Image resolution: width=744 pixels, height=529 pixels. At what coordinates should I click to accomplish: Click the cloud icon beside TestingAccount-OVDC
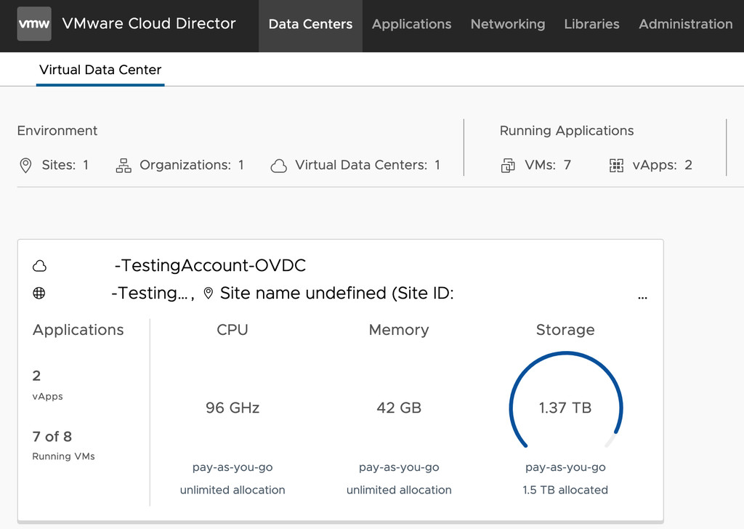point(39,266)
